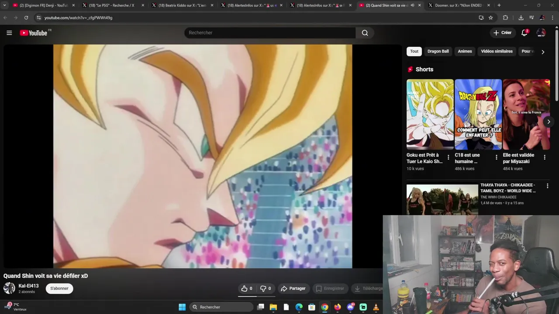Open Kal-El413 channel name link
Viewport: 559px width, 314px height.
pyautogui.click(x=28, y=286)
